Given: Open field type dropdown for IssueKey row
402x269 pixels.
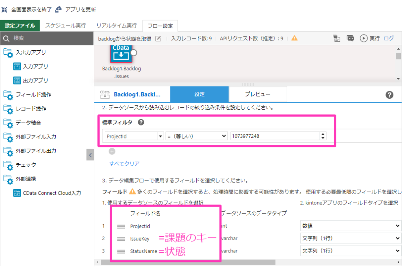Looking at the screenshot, I should click(351, 238).
